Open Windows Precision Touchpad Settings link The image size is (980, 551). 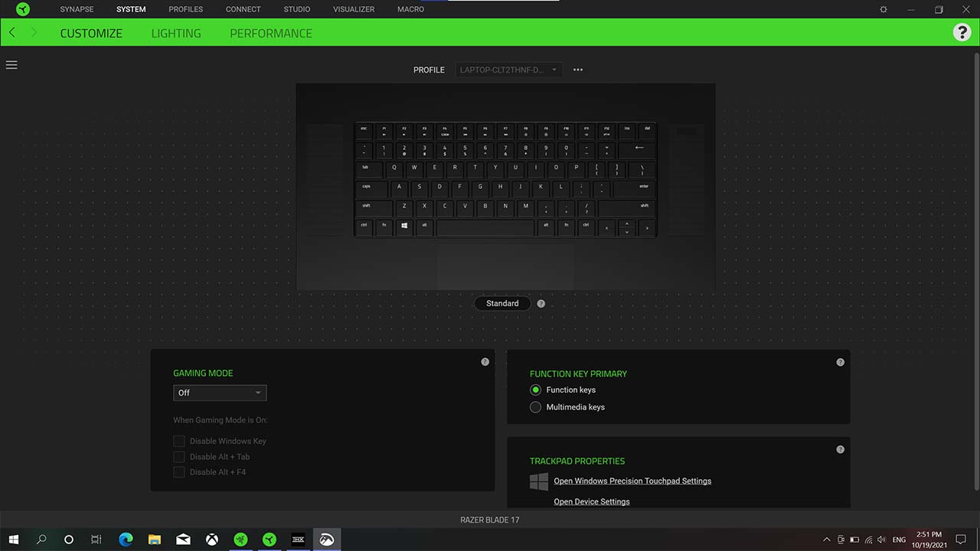click(632, 481)
